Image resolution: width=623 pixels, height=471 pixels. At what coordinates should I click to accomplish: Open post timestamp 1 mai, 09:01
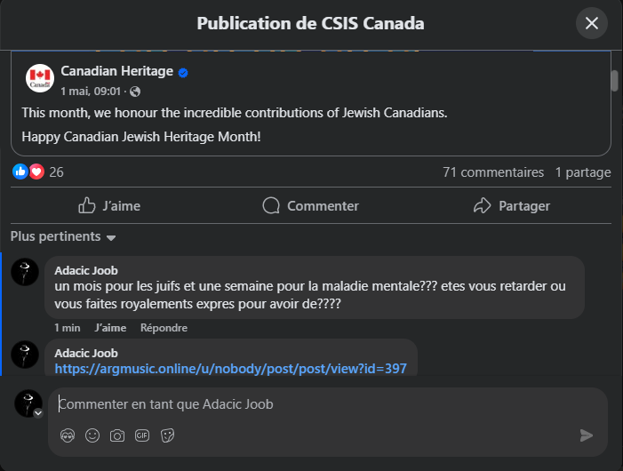[x=91, y=92]
